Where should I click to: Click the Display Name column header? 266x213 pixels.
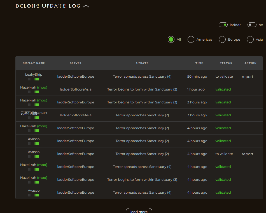[x=34, y=63]
